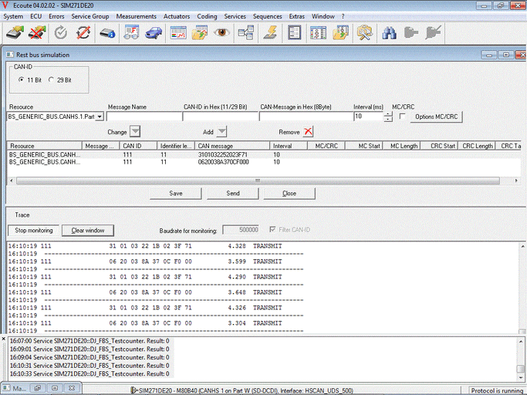Open the Actuators menu
The image size is (527, 395).
(178, 16)
